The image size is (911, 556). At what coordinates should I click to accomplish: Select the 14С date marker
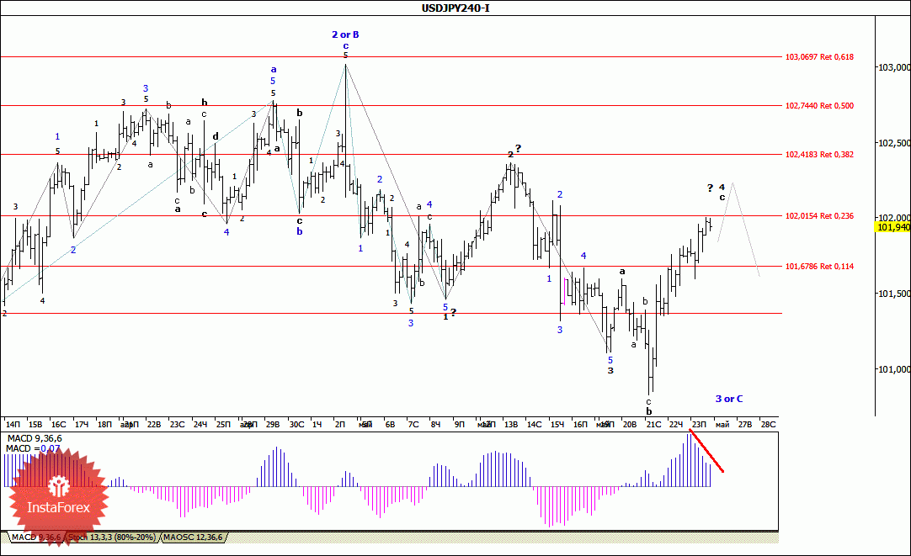pos(534,424)
